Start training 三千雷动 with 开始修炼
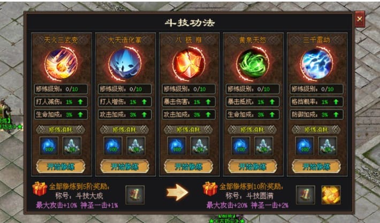 (316, 166)
